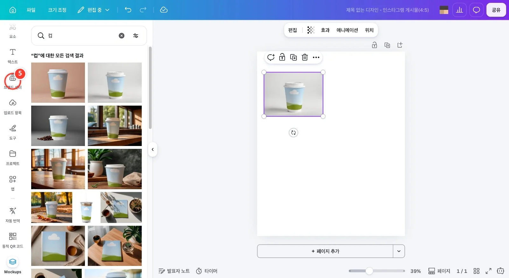Open the 프로젝트 sidebar panel
Viewport: 509px width, 278px height.
pos(13,157)
